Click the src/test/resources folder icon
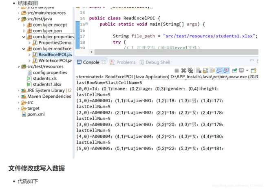Viewport: 265px width, 189px height. [x=24, y=66]
